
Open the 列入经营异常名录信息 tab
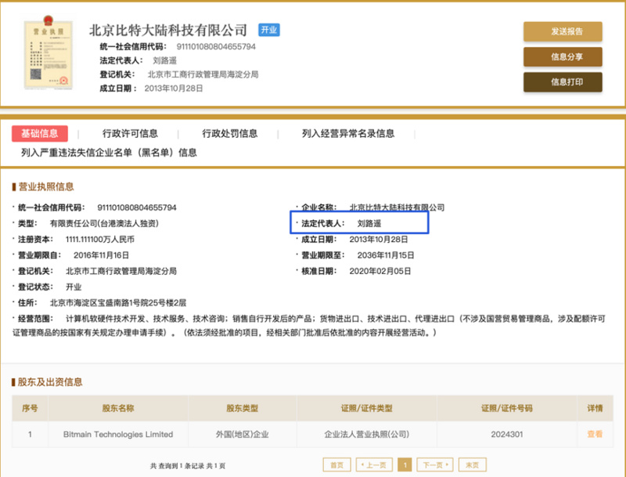(343, 133)
